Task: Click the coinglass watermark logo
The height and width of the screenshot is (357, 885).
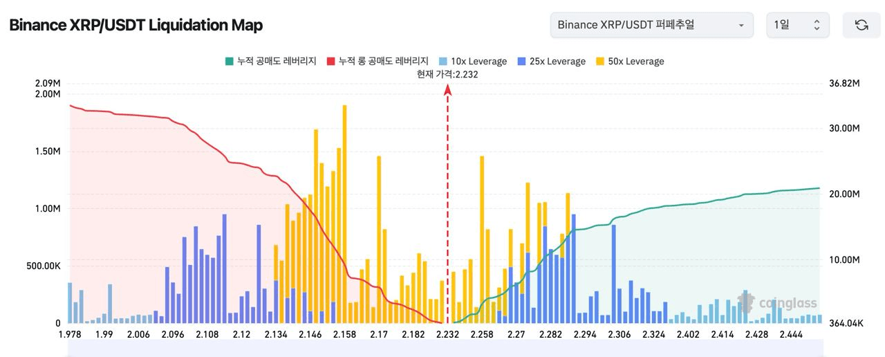Action: (777, 302)
